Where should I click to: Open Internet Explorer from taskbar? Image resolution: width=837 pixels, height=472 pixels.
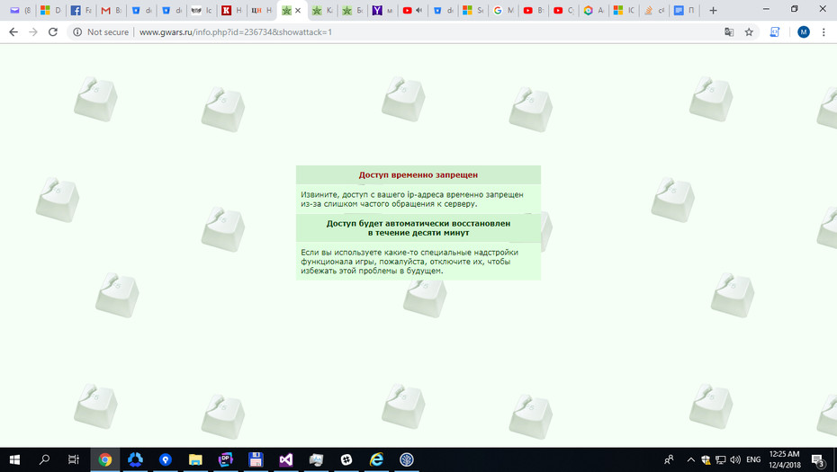click(376, 459)
